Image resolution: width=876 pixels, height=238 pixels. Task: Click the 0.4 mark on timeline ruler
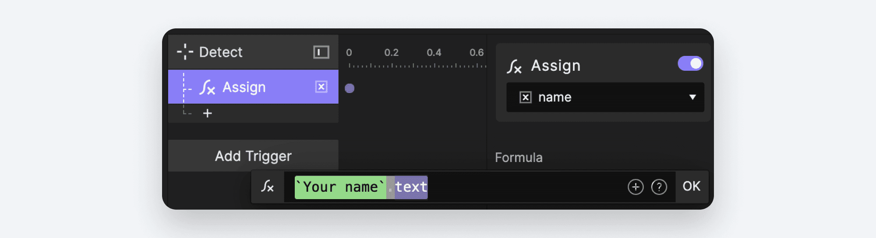click(434, 52)
